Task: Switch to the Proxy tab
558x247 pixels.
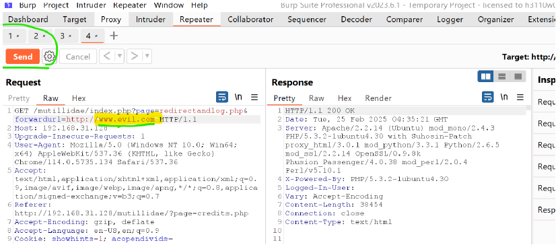Action: coord(111,20)
